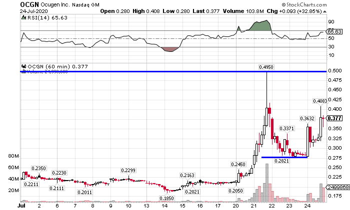Click the candlestick icon beside OCGN (60 min)
This screenshot has width=350, height=210.
tap(23, 66)
